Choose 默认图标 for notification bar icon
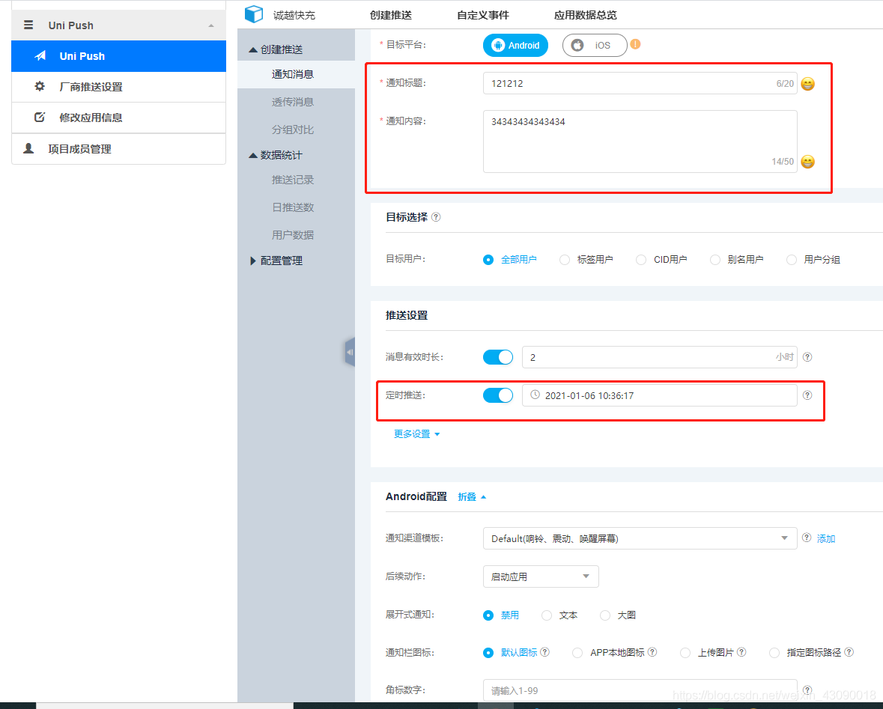883x709 pixels. (488, 653)
